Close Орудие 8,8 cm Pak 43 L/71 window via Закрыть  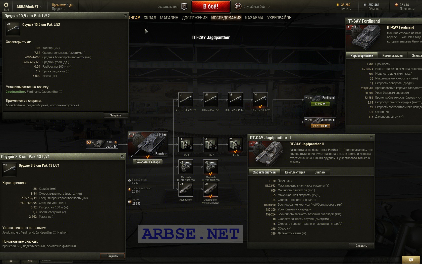click(112, 256)
